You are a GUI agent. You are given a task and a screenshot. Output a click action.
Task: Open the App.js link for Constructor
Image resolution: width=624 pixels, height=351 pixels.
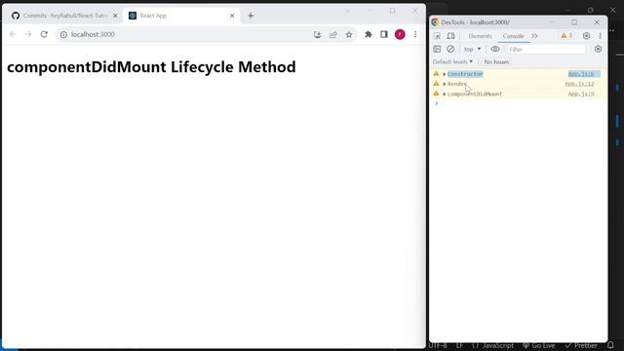tap(581, 74)
